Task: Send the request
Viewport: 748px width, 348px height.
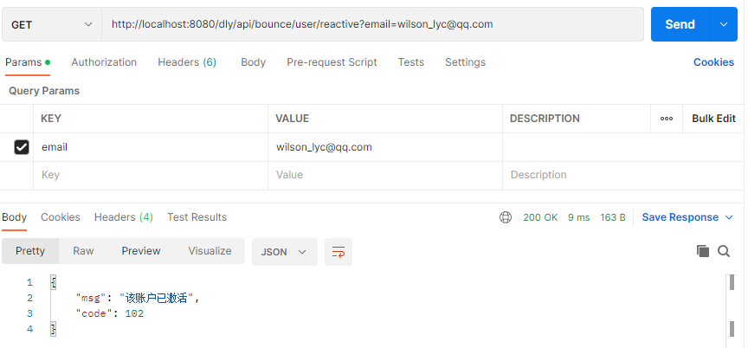Action: pos(680,24)
